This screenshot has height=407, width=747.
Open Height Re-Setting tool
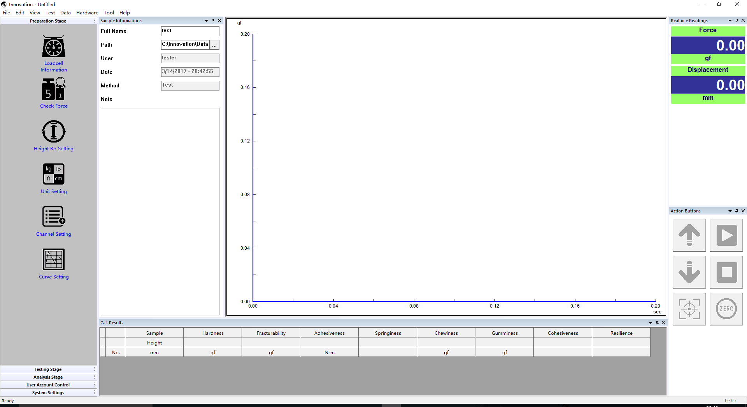(54, 132)
